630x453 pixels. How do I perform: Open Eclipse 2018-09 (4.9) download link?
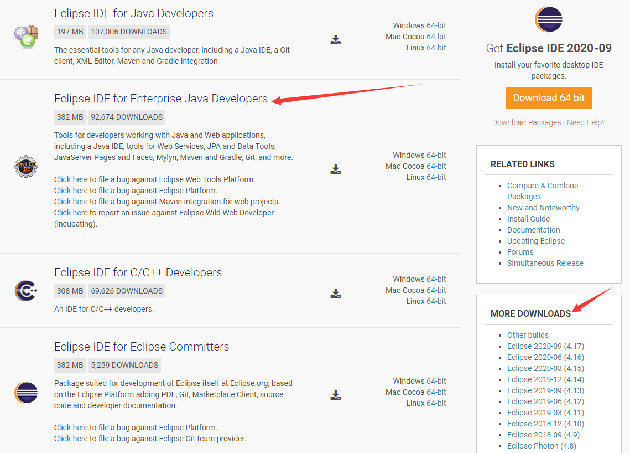(543, 435)
